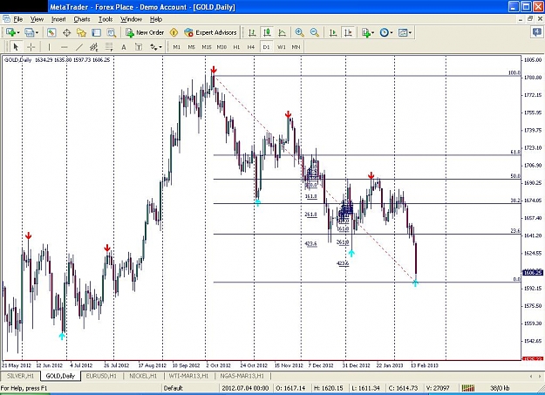Switch timeframe to H1
Screen dimensions: 545x395
point(236,47)
